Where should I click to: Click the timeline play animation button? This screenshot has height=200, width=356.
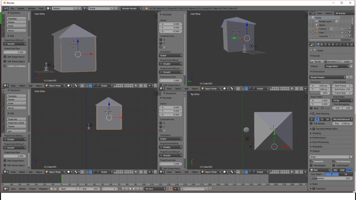134,189
